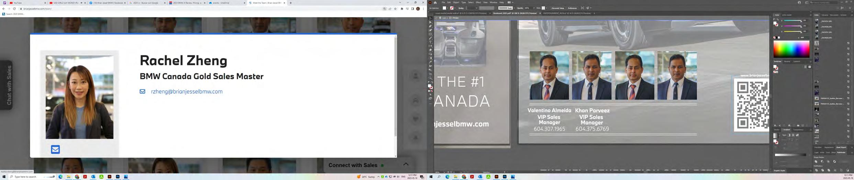The image size is (854, 180).
Task: Click the email icon below Rachel's photo
Action: point(55,149)
